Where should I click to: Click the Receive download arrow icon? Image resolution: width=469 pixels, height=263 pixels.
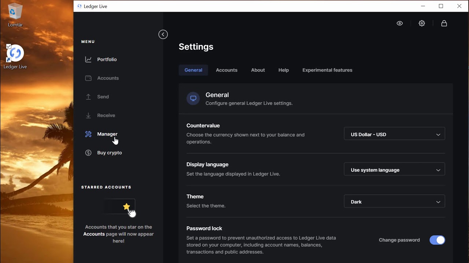tap(88, 115)
